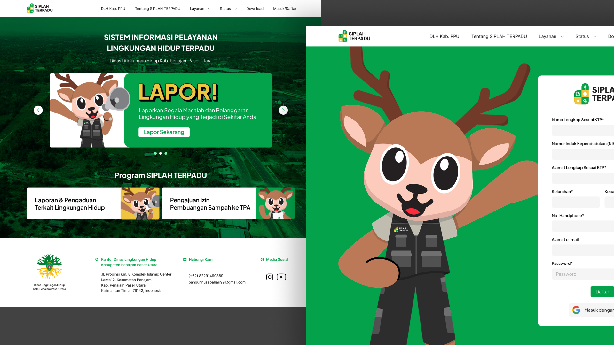Click Hubungi Kami heading in footer
The width and height of the screenshot is (614, 345).
click(x=201, y=260)
